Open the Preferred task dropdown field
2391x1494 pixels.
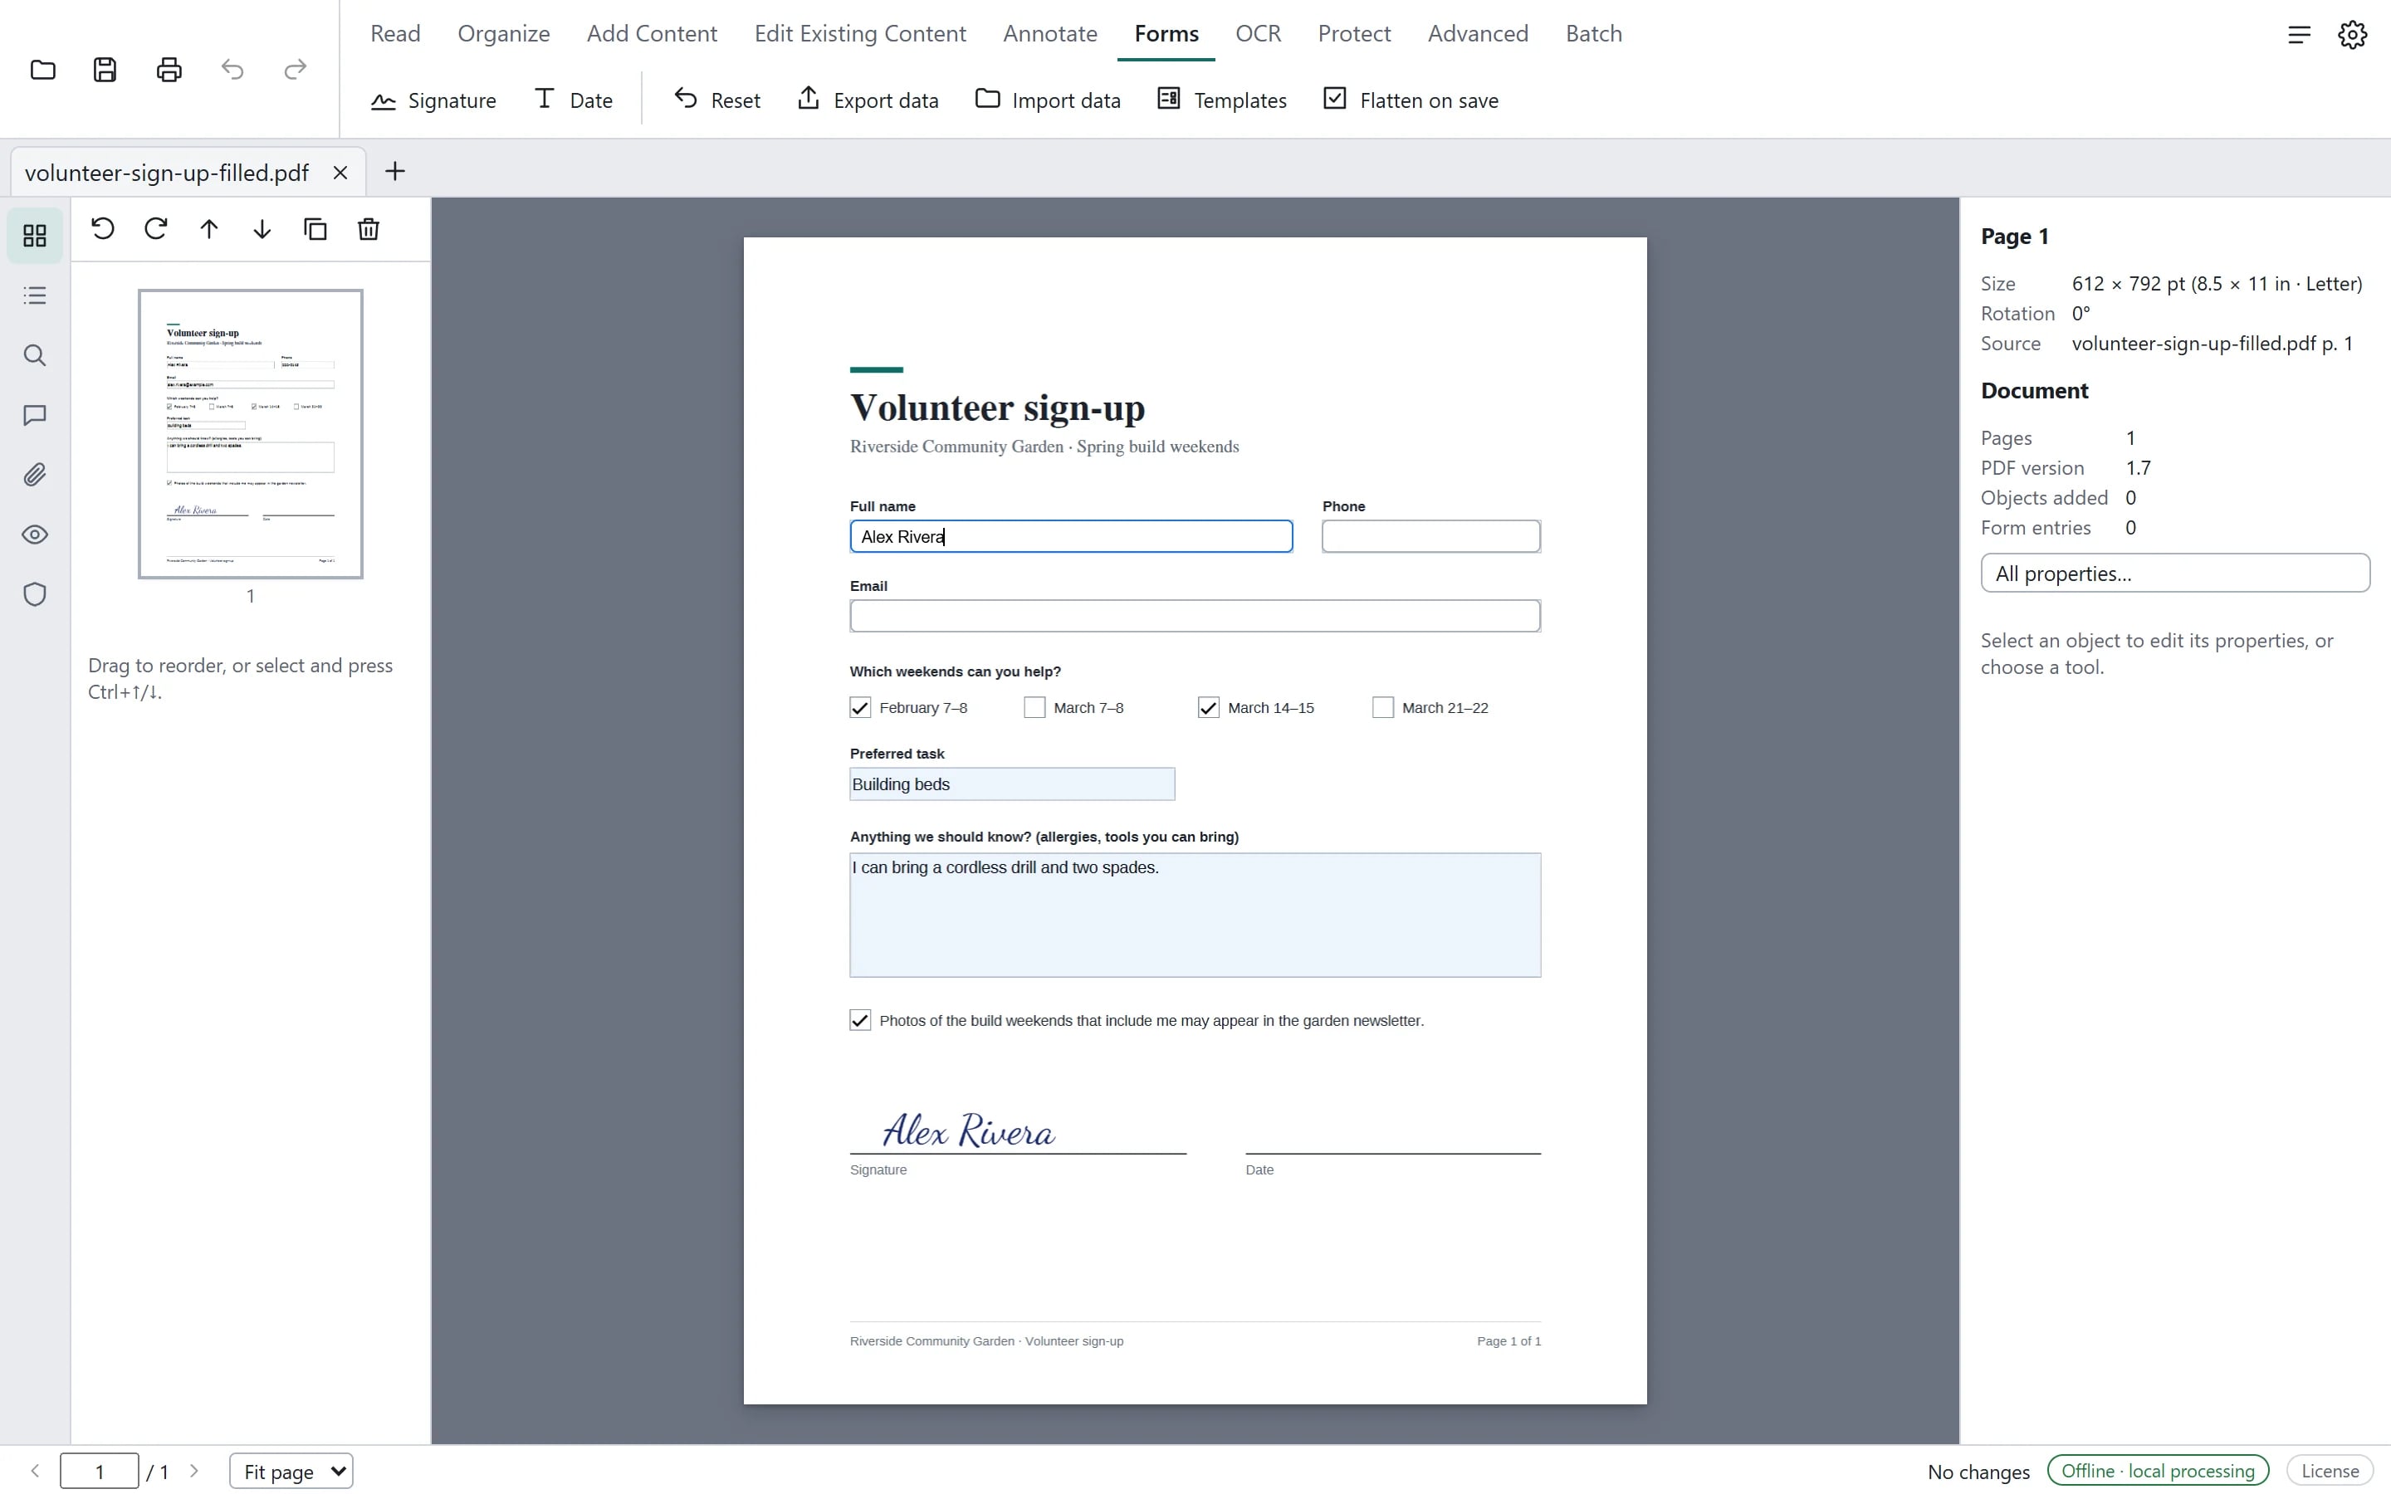[x=1013, y=784]
